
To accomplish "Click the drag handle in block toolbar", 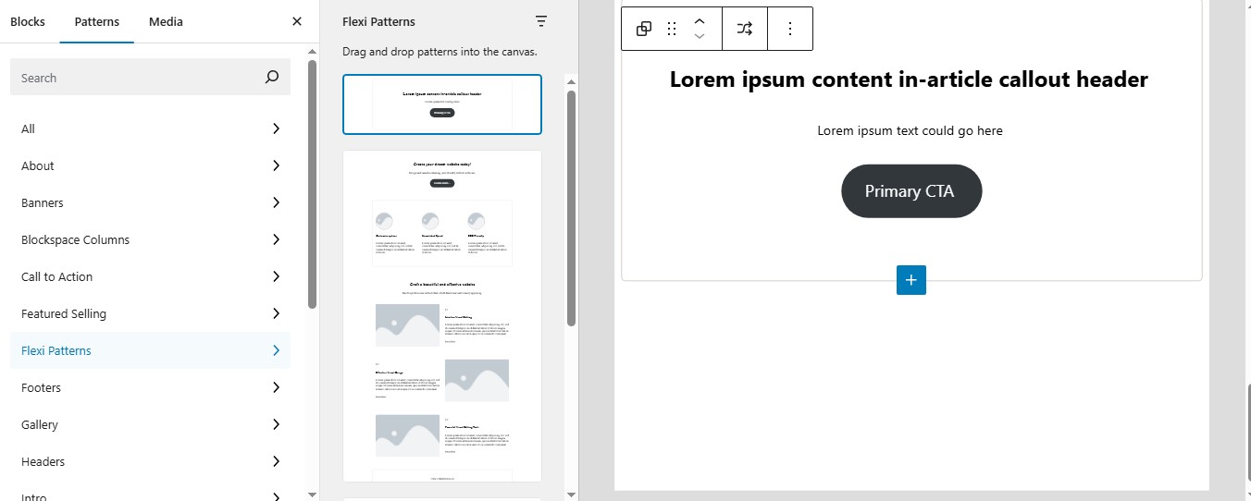I will click(x=672, y=29).
